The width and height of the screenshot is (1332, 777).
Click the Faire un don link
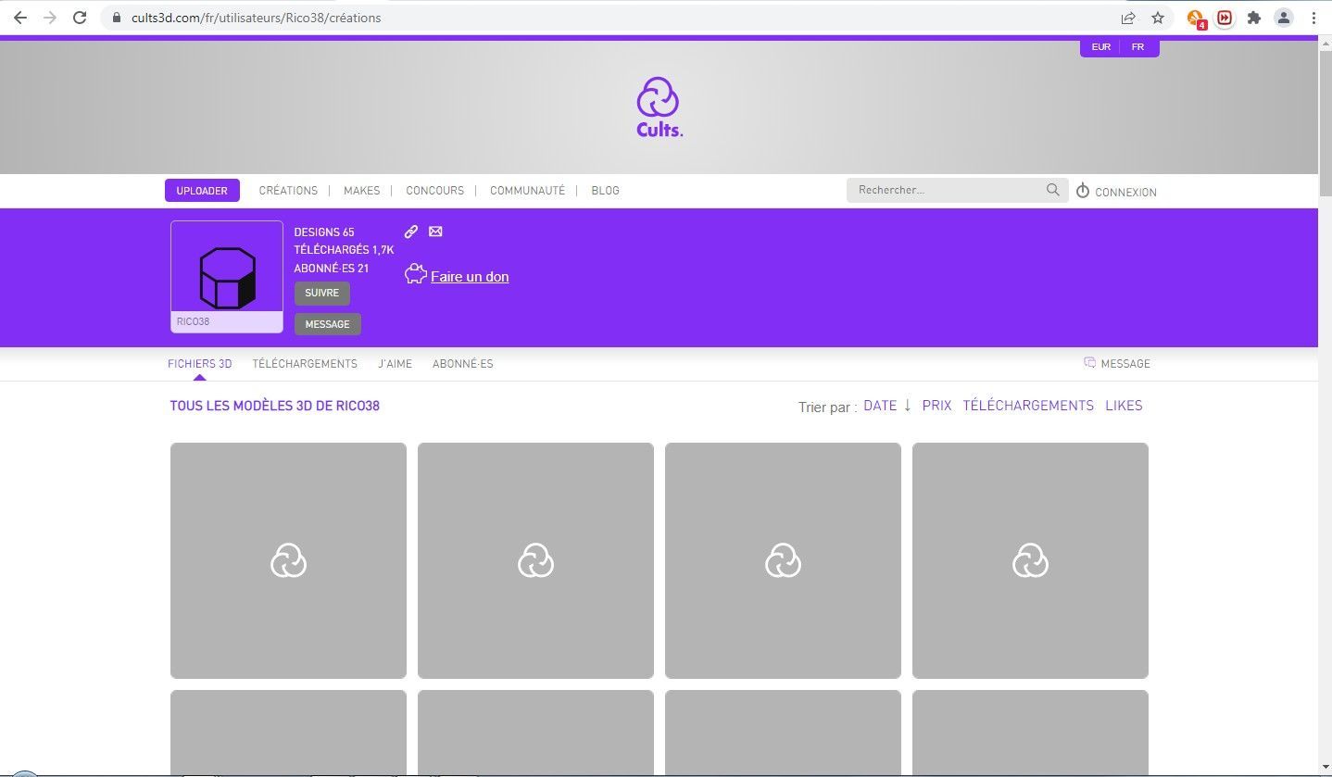tap(470, 277)
